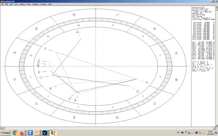Select the Uranus glyph next to Mars
The image size is (218, 136).
click(x=75, y=100)
